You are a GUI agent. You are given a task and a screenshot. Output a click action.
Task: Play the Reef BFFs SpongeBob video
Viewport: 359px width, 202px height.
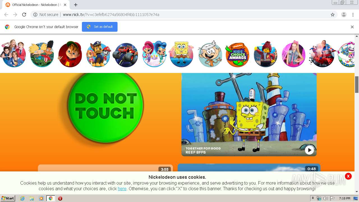tap(309, 150)
